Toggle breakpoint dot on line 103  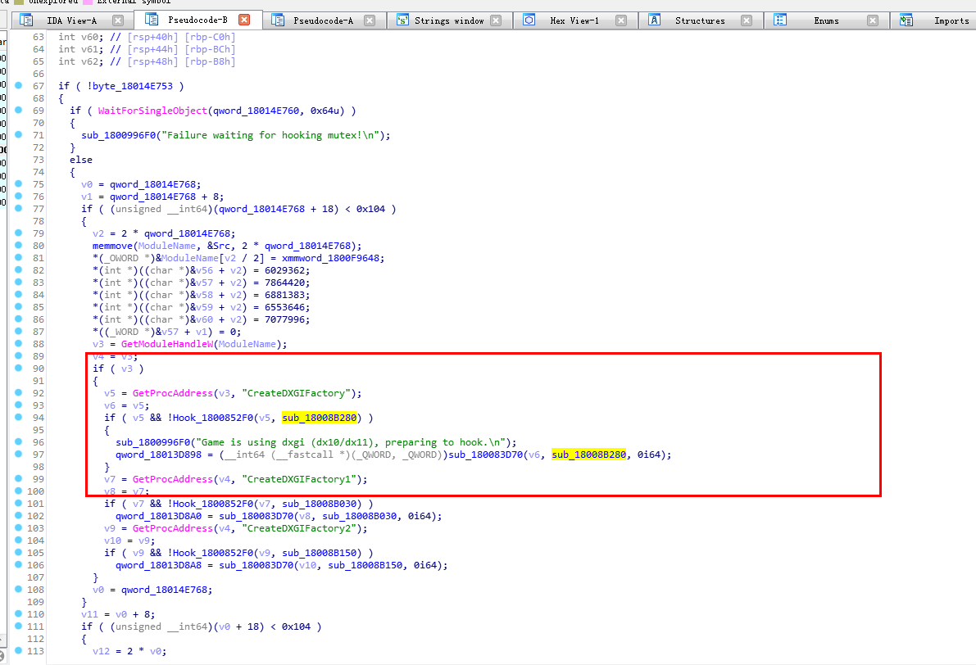pos(19,527)
